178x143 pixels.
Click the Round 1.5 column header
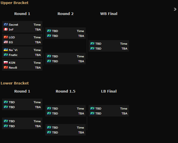65,91
